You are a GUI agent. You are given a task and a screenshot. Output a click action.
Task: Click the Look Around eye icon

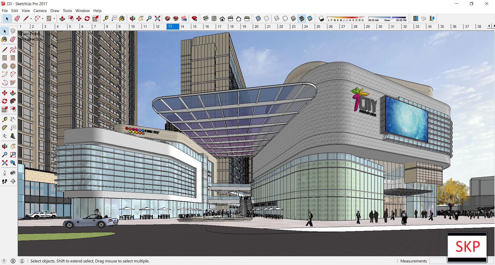point(13,173)
